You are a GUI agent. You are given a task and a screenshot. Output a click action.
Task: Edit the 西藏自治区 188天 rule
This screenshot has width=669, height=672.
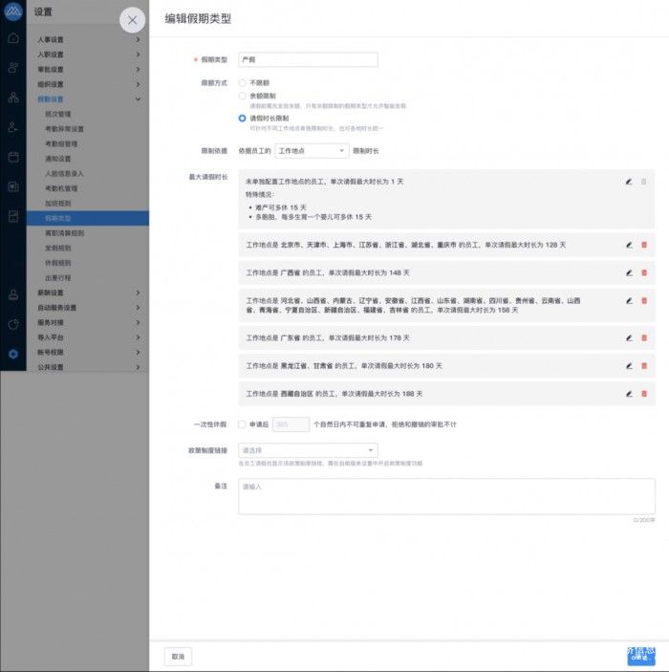point(629,394)
